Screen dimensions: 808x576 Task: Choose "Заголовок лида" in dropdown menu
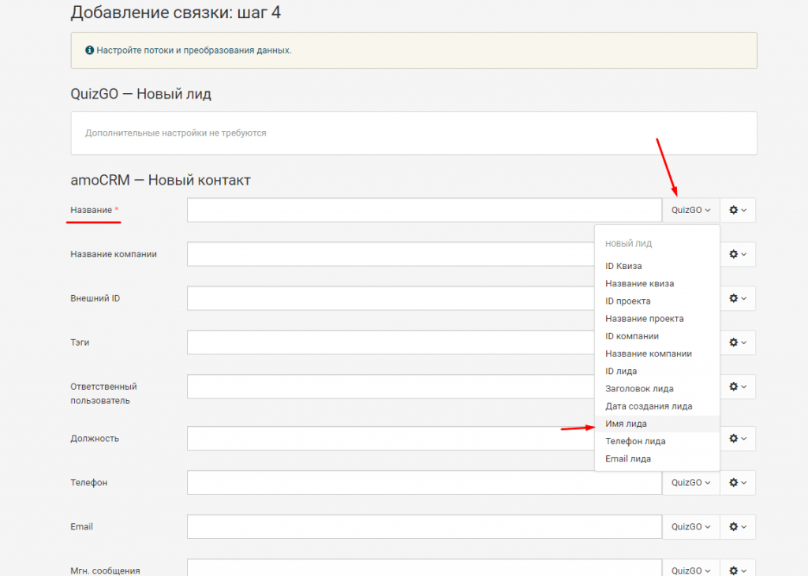(639, 388)
